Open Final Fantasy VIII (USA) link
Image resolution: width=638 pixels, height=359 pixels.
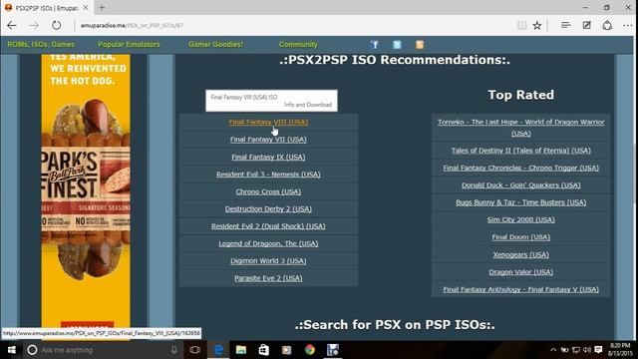tap(268, 122)
